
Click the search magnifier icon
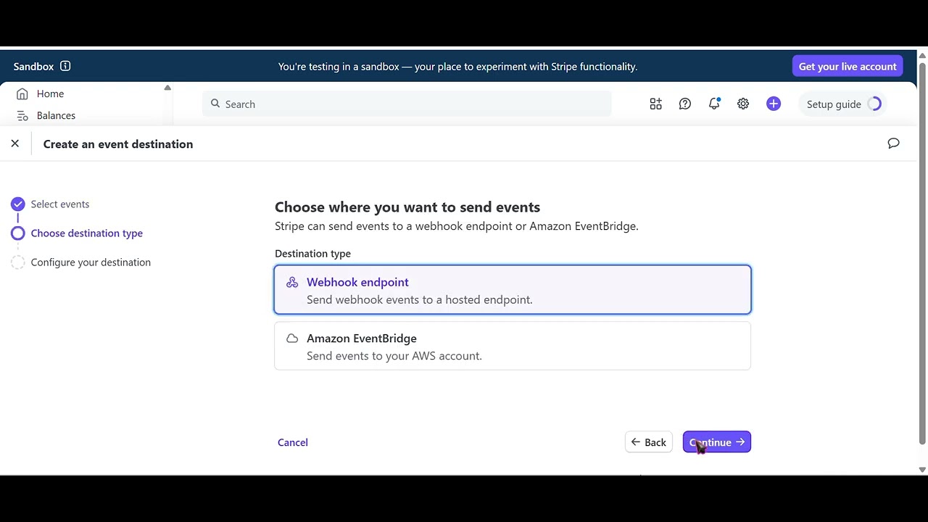tap(215, 104)
